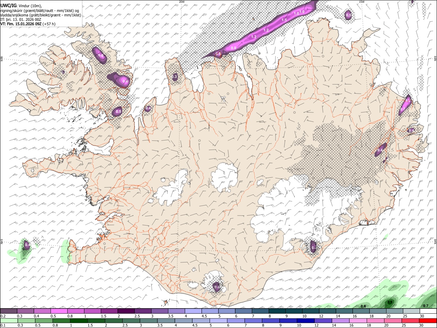
Task: Click the dark teal upper-row swatch at 8
Action: click(x=277, y=311)
